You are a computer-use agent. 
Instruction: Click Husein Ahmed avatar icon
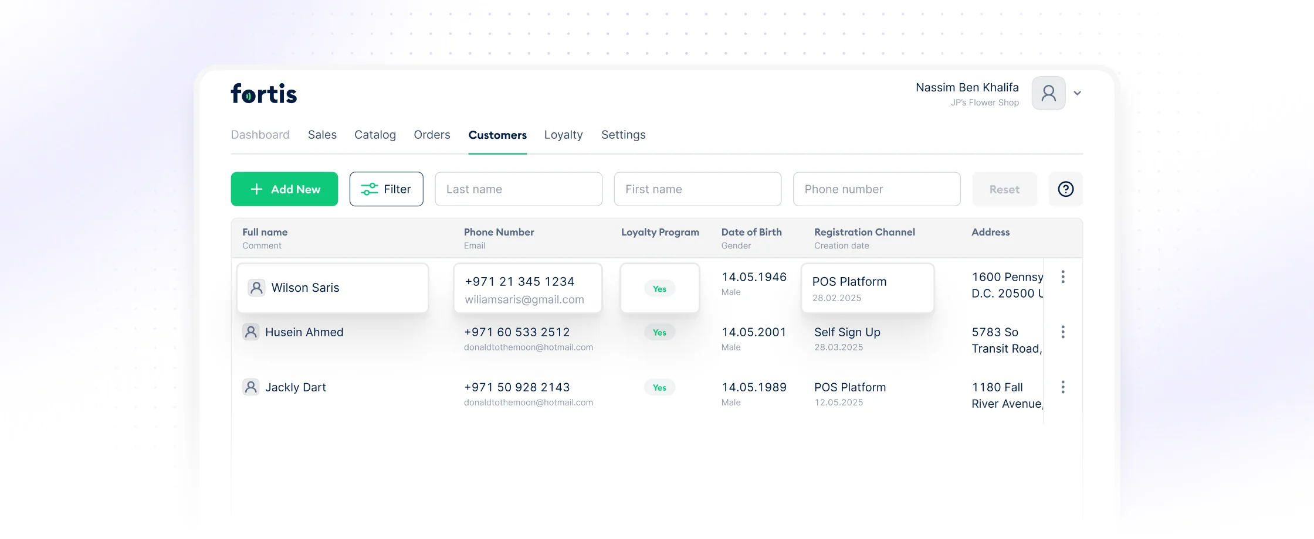pyautogui.click(x=250, y=332)
